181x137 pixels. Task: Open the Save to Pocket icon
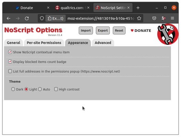coord(154,18)
